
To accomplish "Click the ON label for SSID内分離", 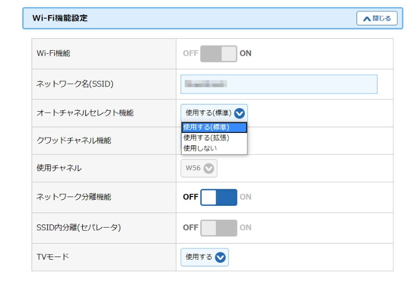I will [x=245, y=228].
